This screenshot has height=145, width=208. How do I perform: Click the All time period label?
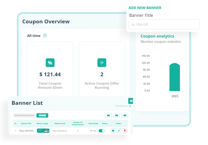click(x=34, y=36)
